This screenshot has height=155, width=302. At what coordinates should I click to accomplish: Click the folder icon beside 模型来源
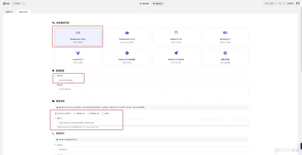tap(53, 101)
